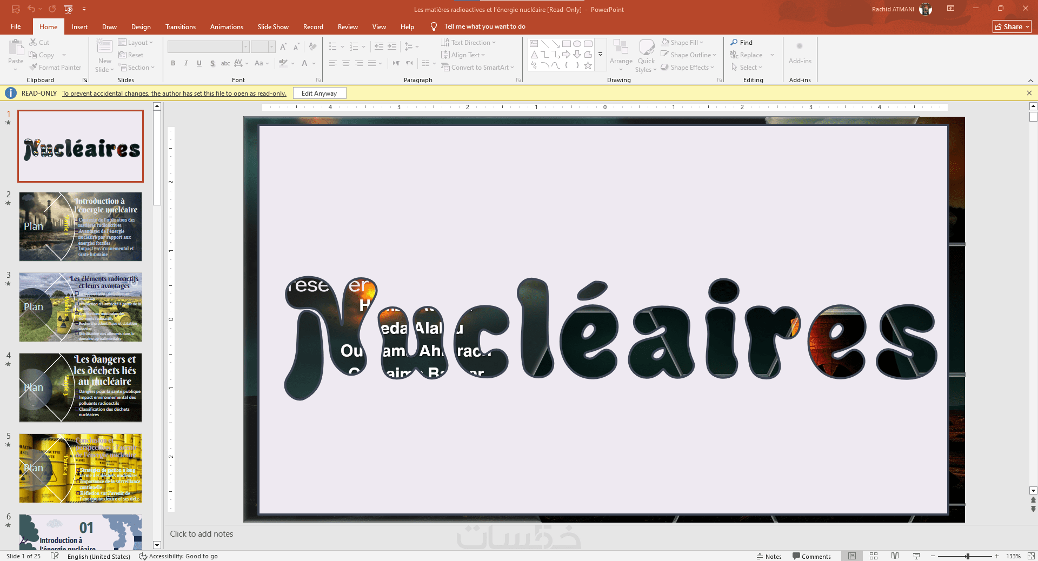Open Comments pane
Screen dimensions: 1038x561
[x=811, y=556]
